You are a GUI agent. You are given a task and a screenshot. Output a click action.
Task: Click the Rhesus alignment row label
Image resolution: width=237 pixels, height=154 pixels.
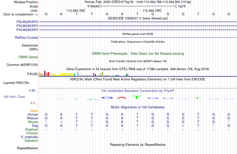32,118
